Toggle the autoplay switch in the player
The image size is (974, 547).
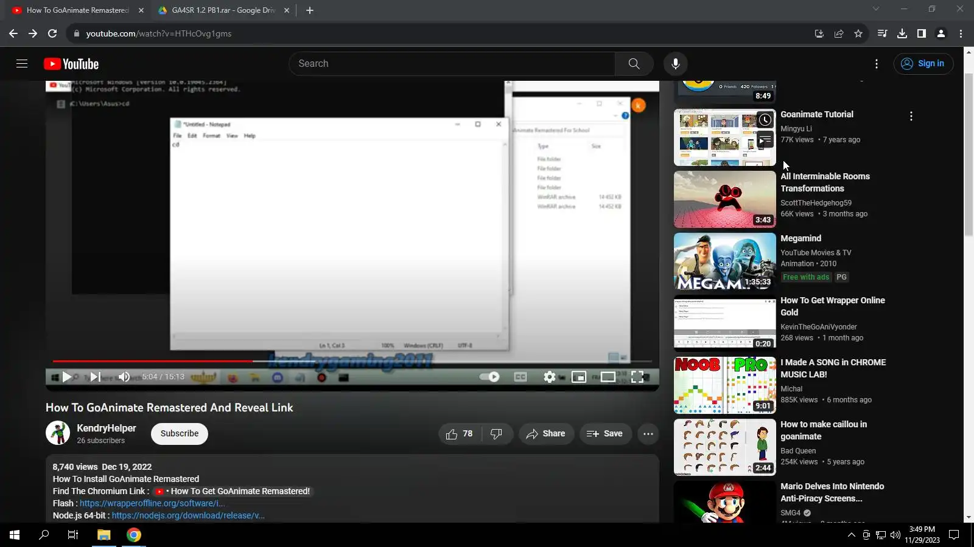point(489,377)
